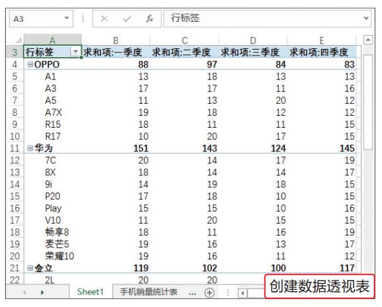This screenshot has height=307, width=382.
Task: Click the 求和项:二季度 header cell
Action: click(x=184, y=52)
